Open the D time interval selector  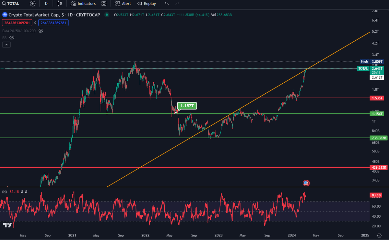tap(46, 4)
